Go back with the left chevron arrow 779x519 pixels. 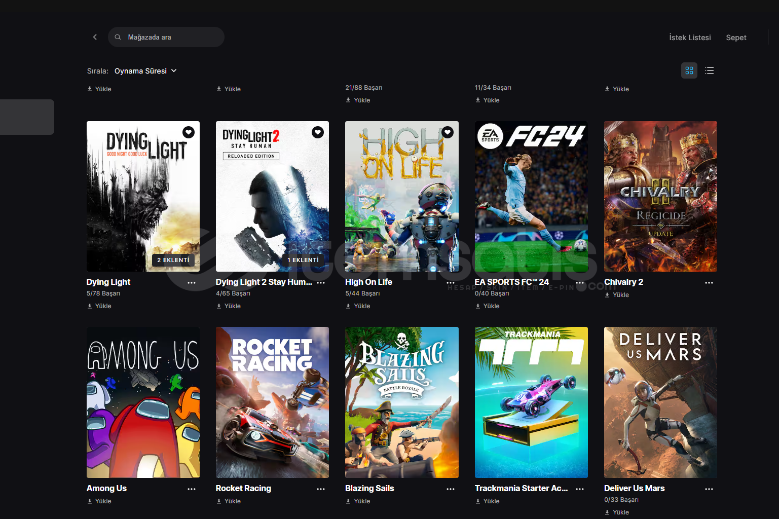point(95,37)
